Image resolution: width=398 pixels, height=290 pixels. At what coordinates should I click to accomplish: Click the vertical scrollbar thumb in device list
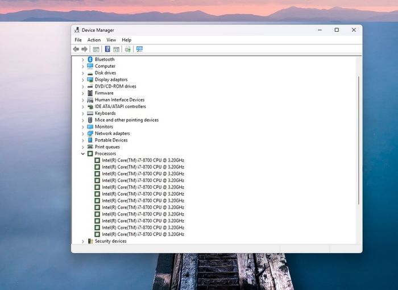[359, 140]
